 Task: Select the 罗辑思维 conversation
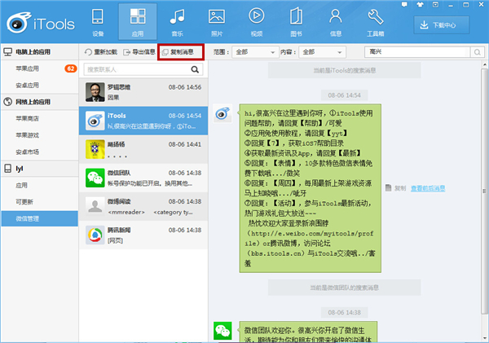click(143, 92)
